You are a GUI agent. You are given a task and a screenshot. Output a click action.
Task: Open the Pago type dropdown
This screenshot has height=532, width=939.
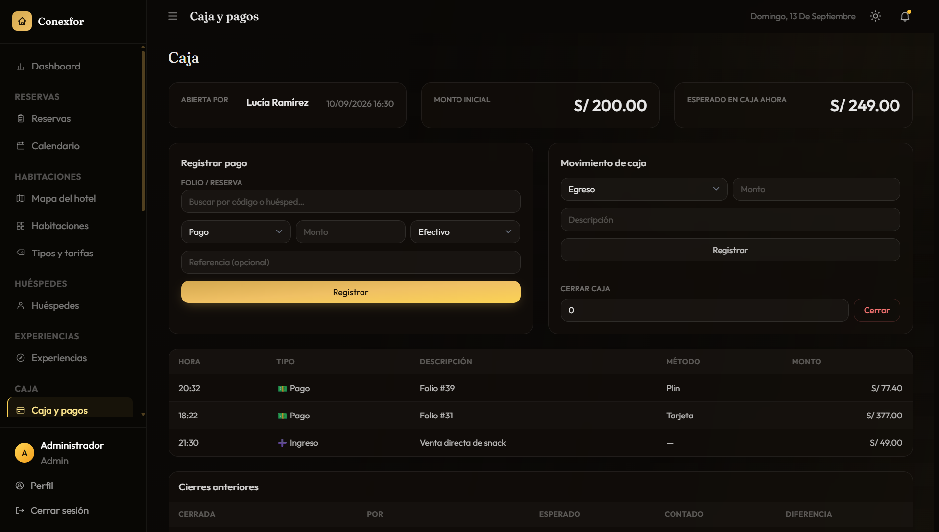(x=236, y=232)
